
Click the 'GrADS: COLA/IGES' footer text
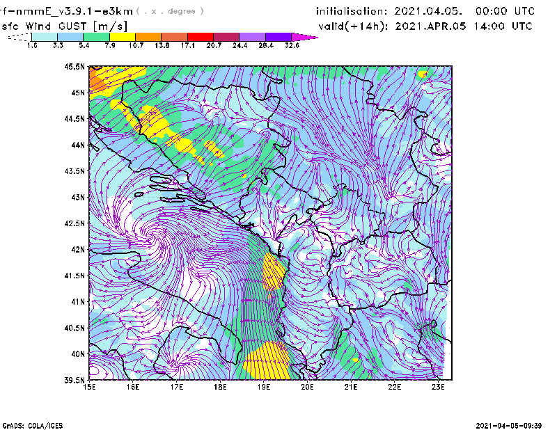pyautogui.click(x=33, y=426)
